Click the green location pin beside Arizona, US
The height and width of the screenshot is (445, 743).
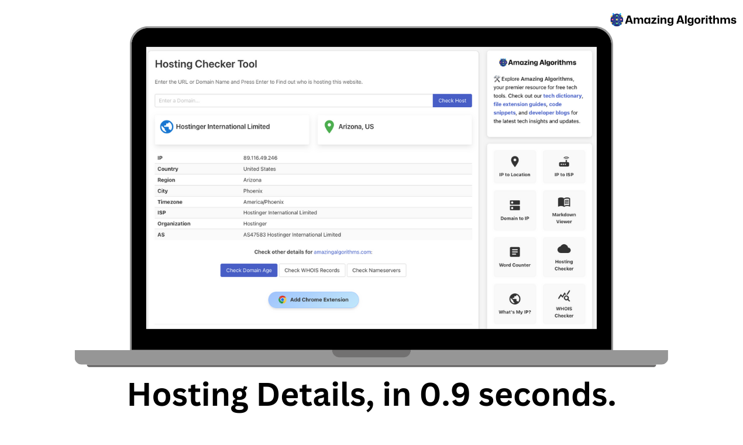pyautogui.click(x=329, y=126)
